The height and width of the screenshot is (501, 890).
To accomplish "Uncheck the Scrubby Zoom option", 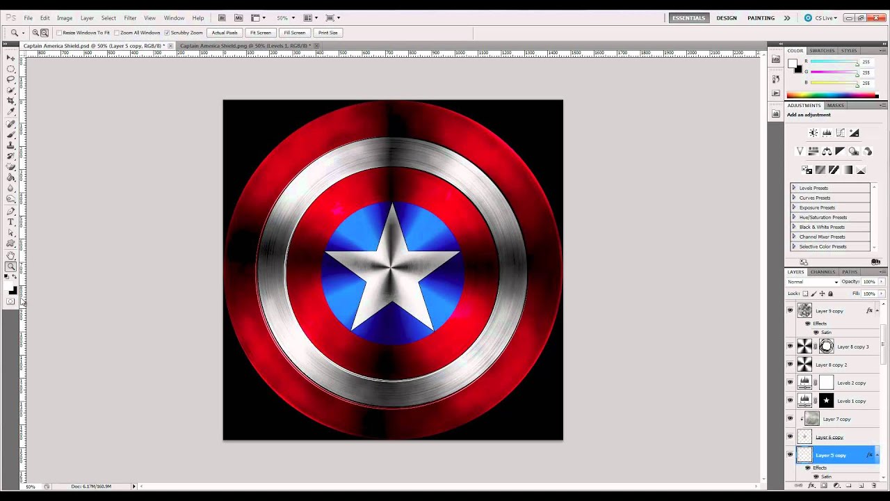I will click(167, 33).
